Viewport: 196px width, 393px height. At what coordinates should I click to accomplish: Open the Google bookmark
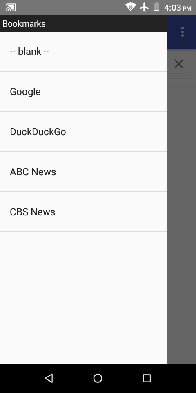[x=83, y=91]
